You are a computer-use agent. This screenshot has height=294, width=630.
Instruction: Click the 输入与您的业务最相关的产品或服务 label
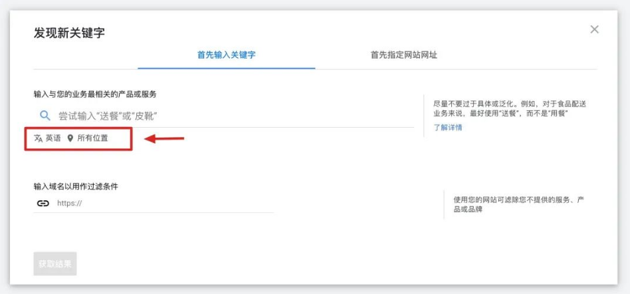tap(95, 94)
